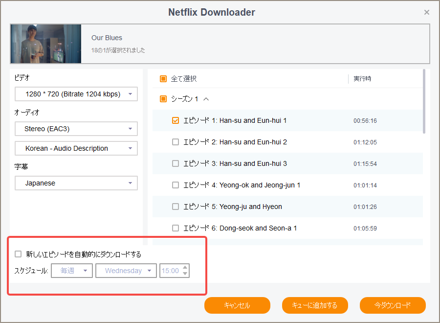Click the 01:05:59 duration text
The image size is (440, 323).
click(x=365, y=229)
